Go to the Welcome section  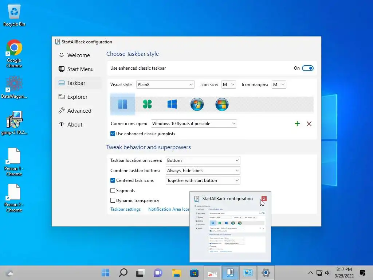pos(78,55)
